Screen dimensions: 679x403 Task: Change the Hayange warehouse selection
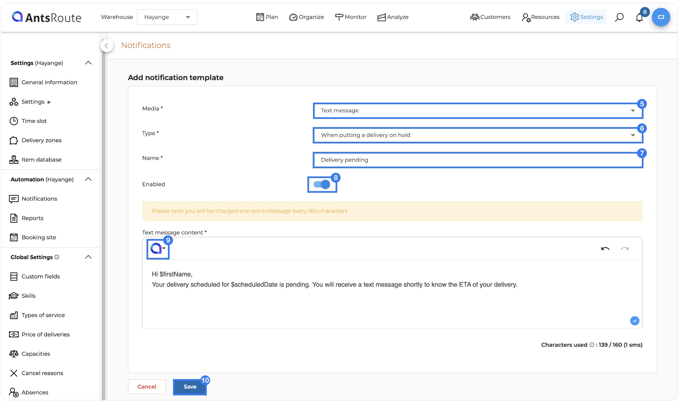tap(167, 17)
